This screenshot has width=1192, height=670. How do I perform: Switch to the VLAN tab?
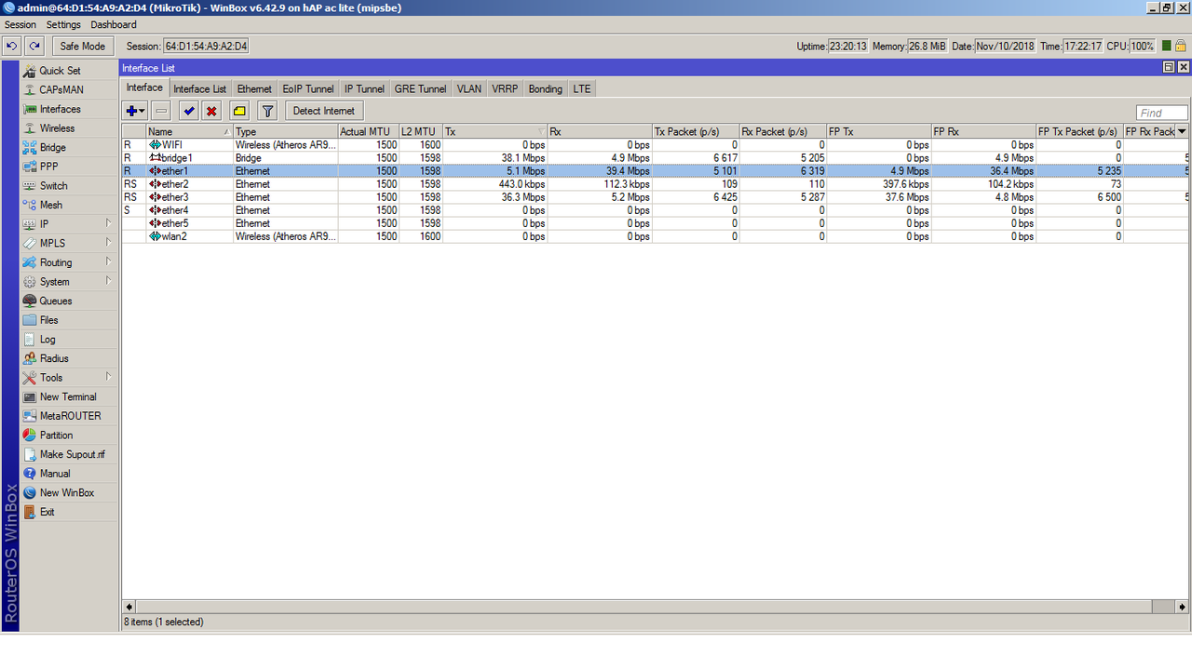(x=469, y=88)
